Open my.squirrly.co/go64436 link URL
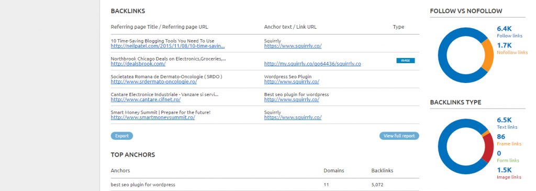Screen dimensions: 536x191 click(312, 64)
